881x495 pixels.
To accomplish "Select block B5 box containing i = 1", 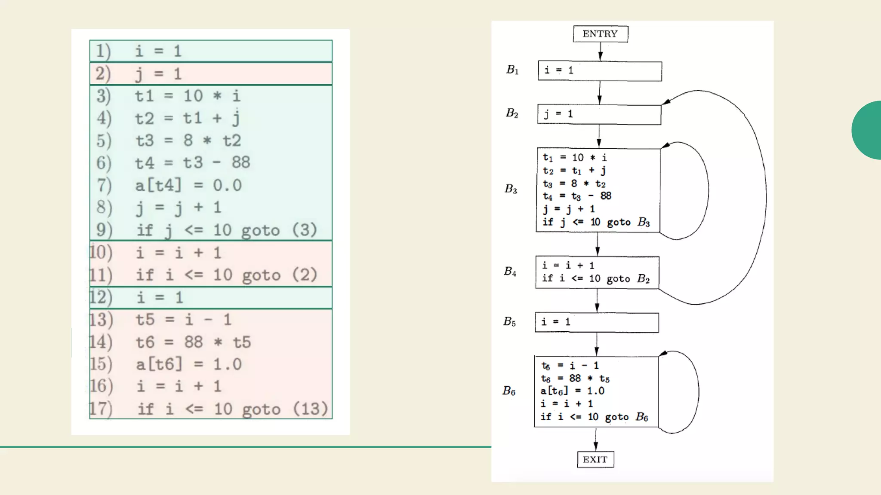I will (597, 322).
